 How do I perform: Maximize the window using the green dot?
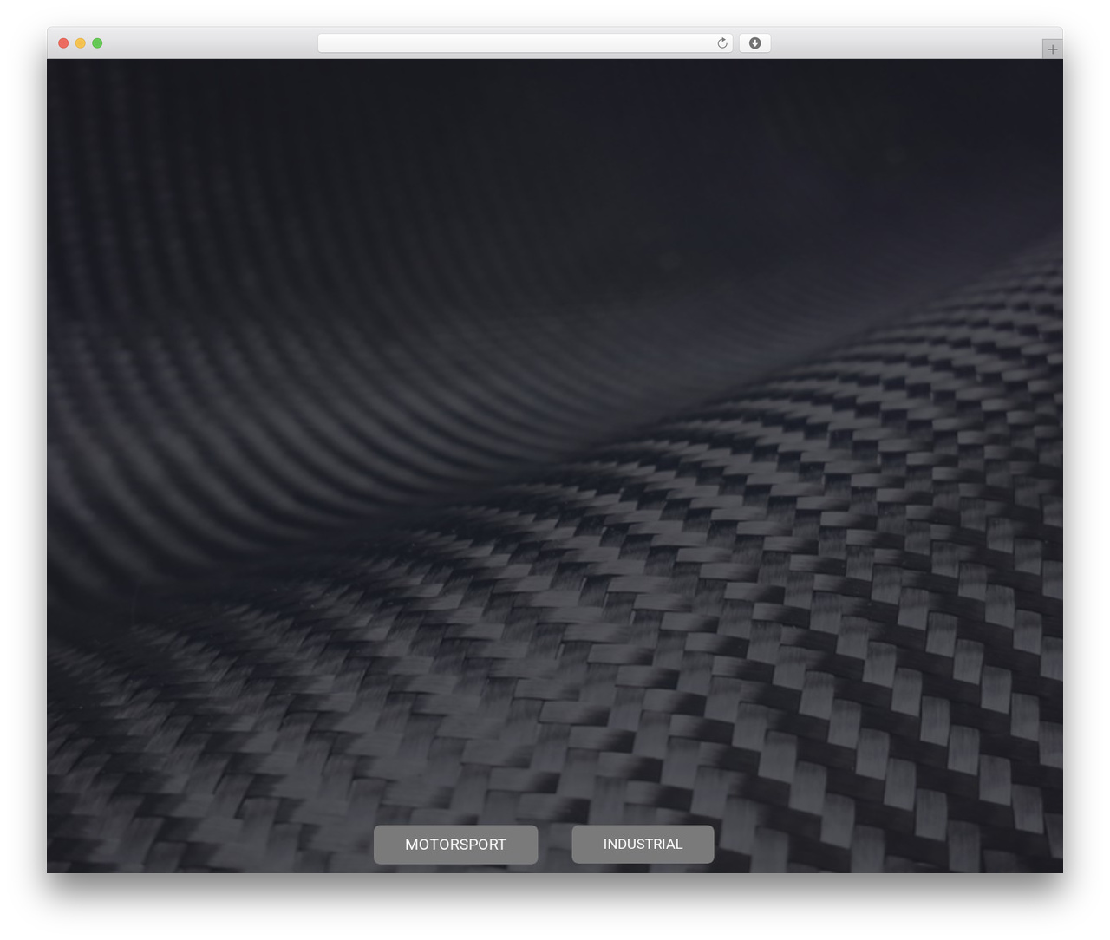tap(97, 43)
